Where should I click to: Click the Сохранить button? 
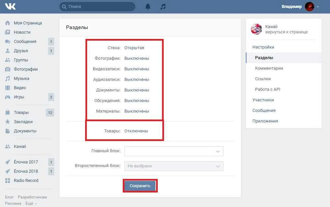click(x=140, y=186)
